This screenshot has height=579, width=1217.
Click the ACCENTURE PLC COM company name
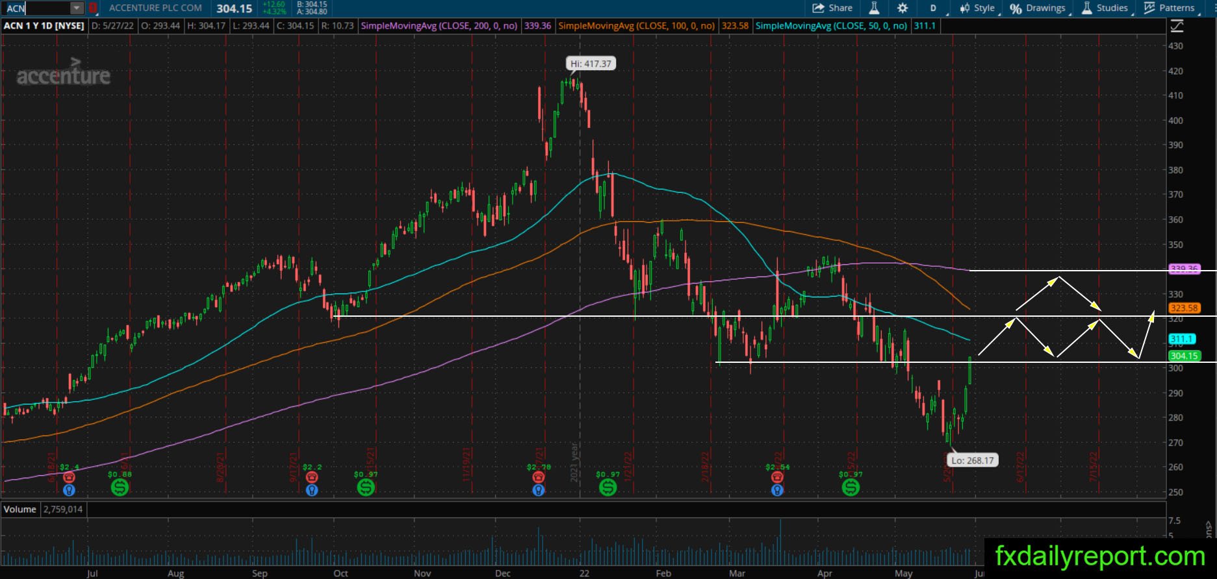pos(155,8)
